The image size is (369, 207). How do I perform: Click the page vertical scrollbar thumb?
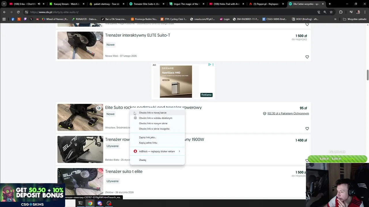(368, 75)
